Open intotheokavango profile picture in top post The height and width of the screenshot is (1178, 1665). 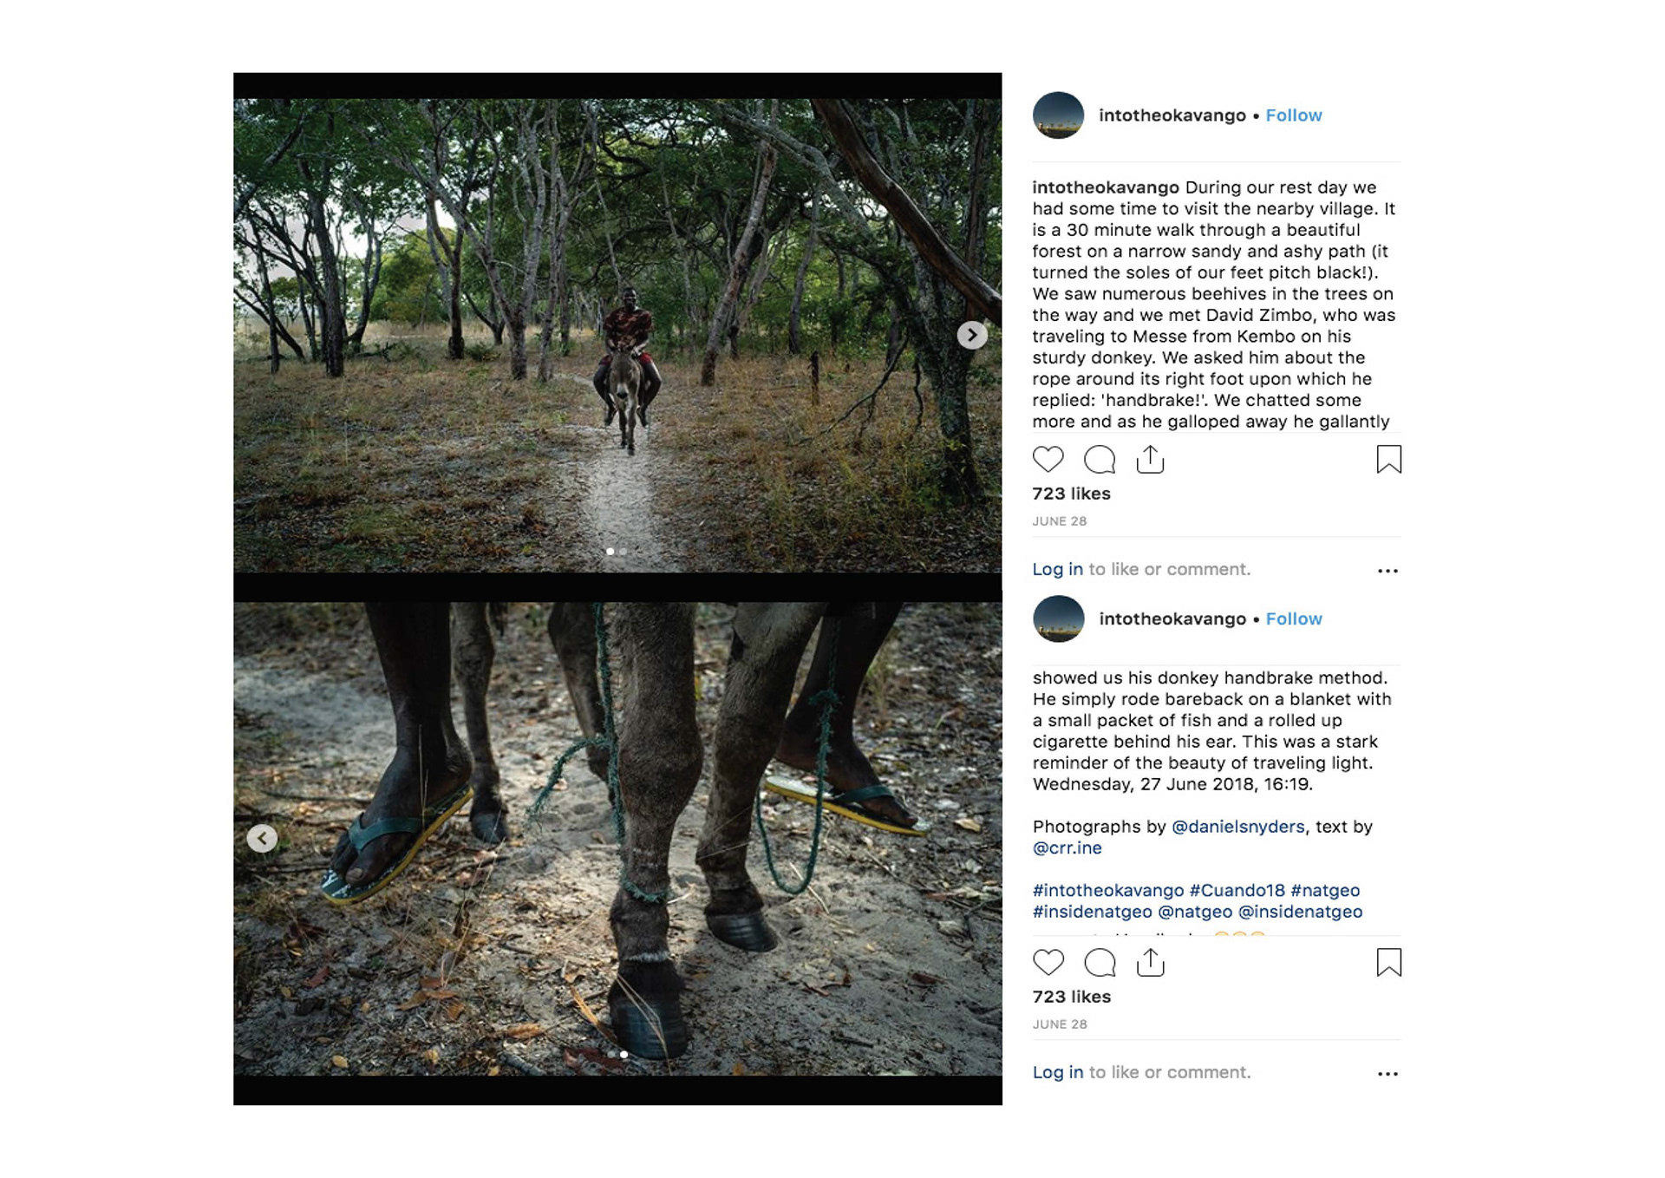[x=1058, y=115]
